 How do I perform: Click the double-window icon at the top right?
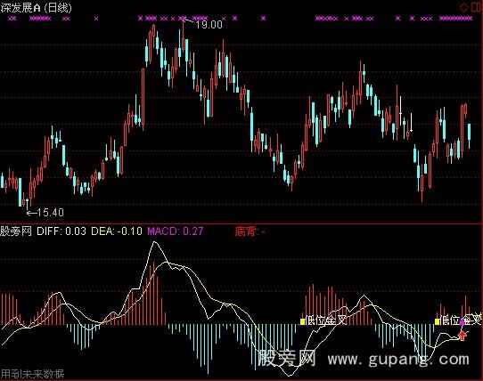click(477, 7)
